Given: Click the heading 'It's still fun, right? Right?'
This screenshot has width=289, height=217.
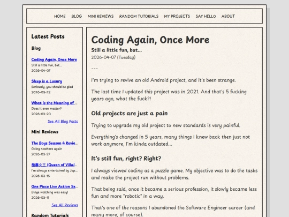Looking at the screenshot, I should tap(126, 158).
